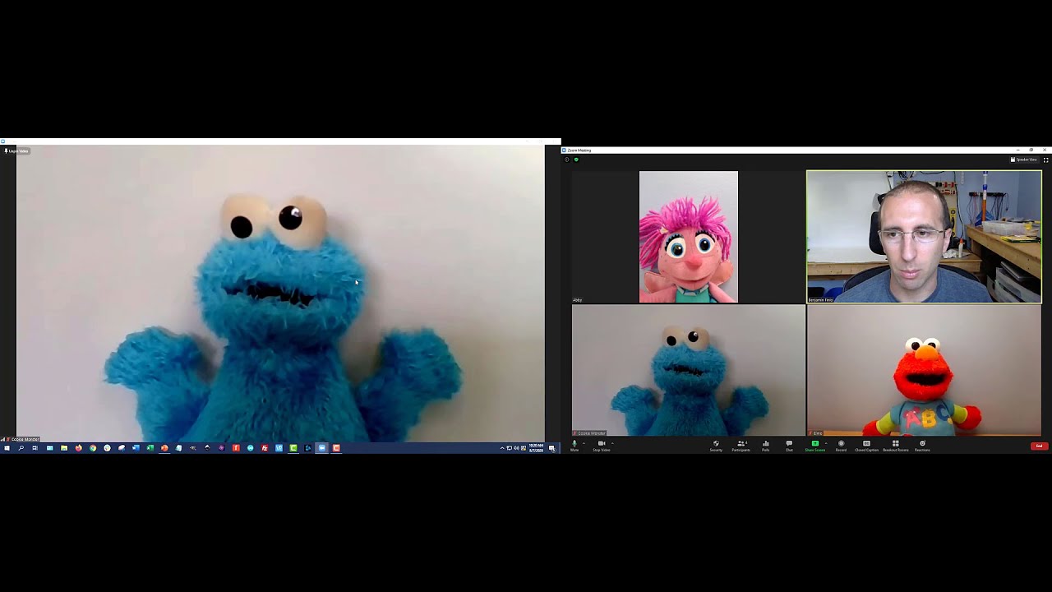The image size is (1052, 592).
Task: Select Elmo's video tile
Action: click(924, 371)
